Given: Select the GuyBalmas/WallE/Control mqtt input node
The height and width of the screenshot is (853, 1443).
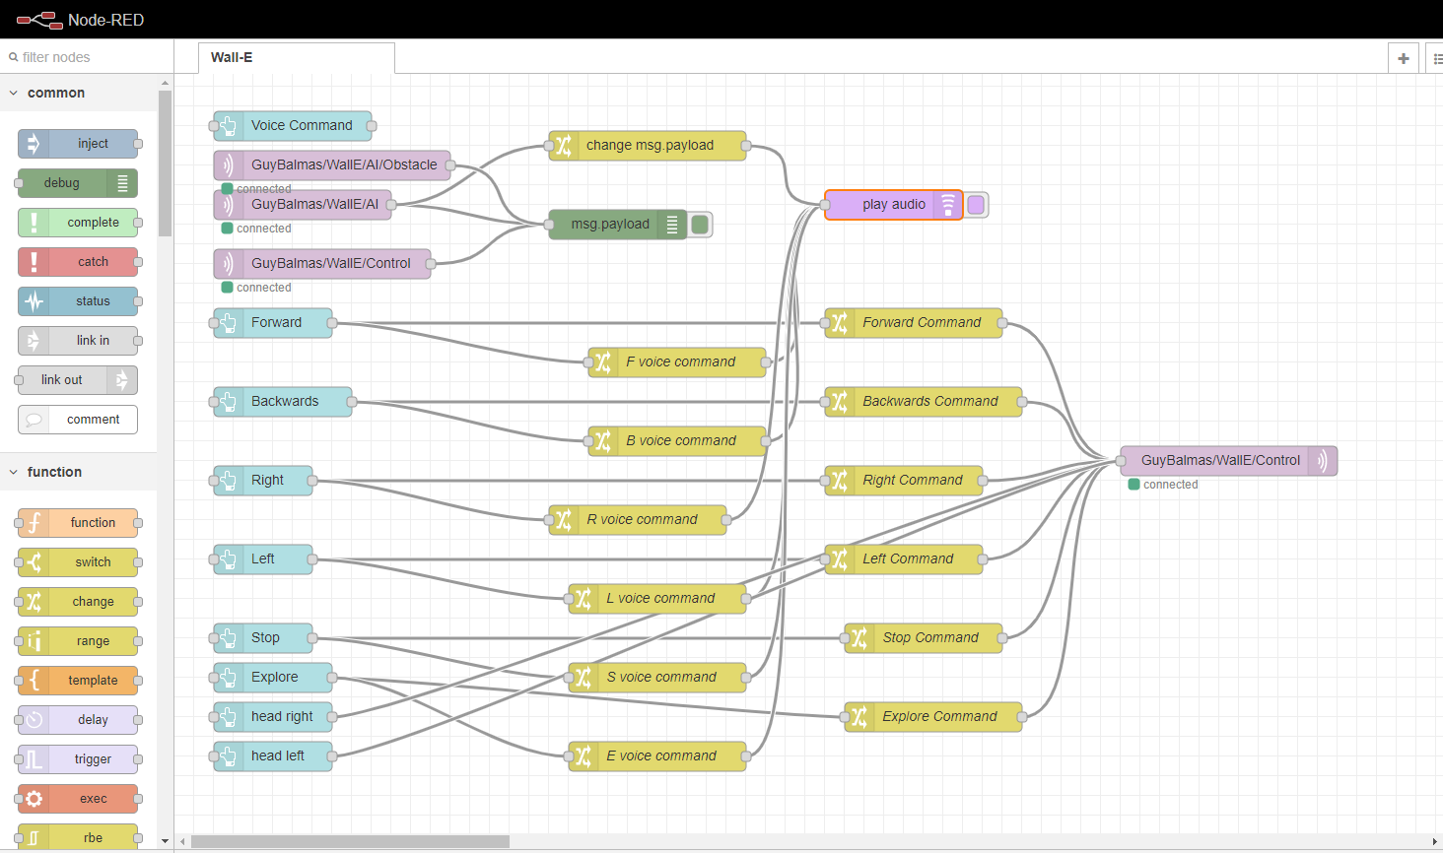Looking at the screenshot, I should (x=322, y=264).
